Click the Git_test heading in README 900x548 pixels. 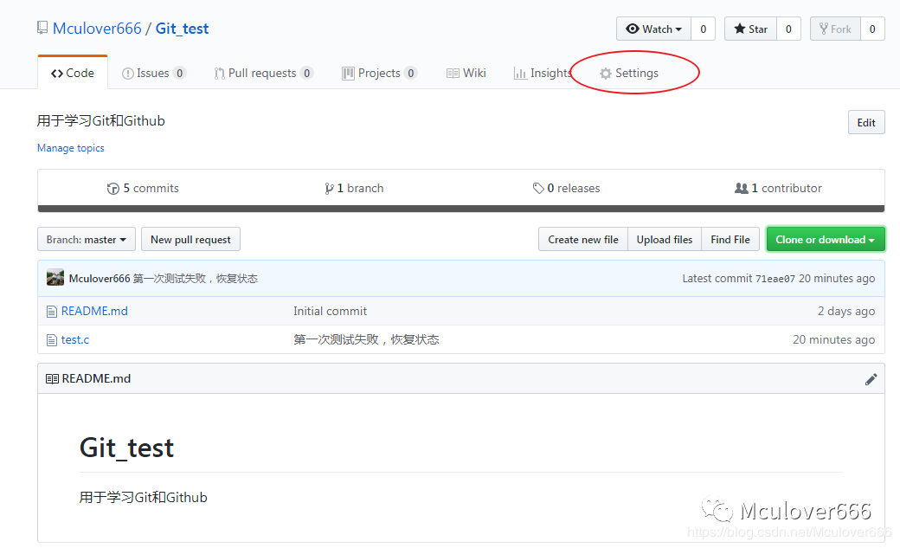coord(126,448)
